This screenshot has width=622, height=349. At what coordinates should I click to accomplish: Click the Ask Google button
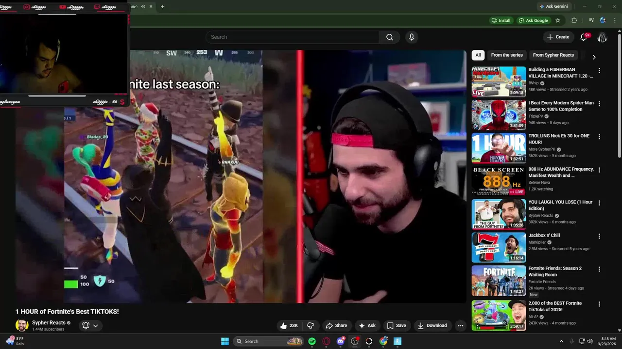[533, 20]
